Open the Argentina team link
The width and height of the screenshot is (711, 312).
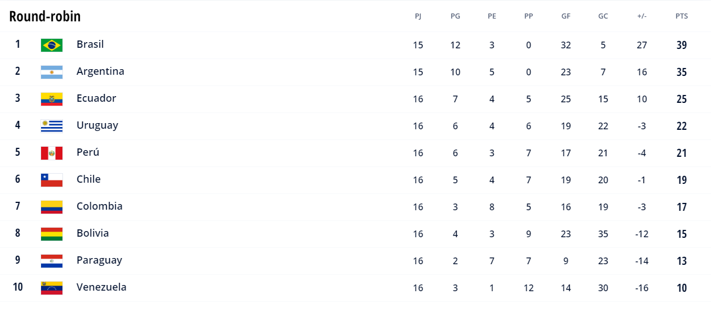tap(100, 71)
